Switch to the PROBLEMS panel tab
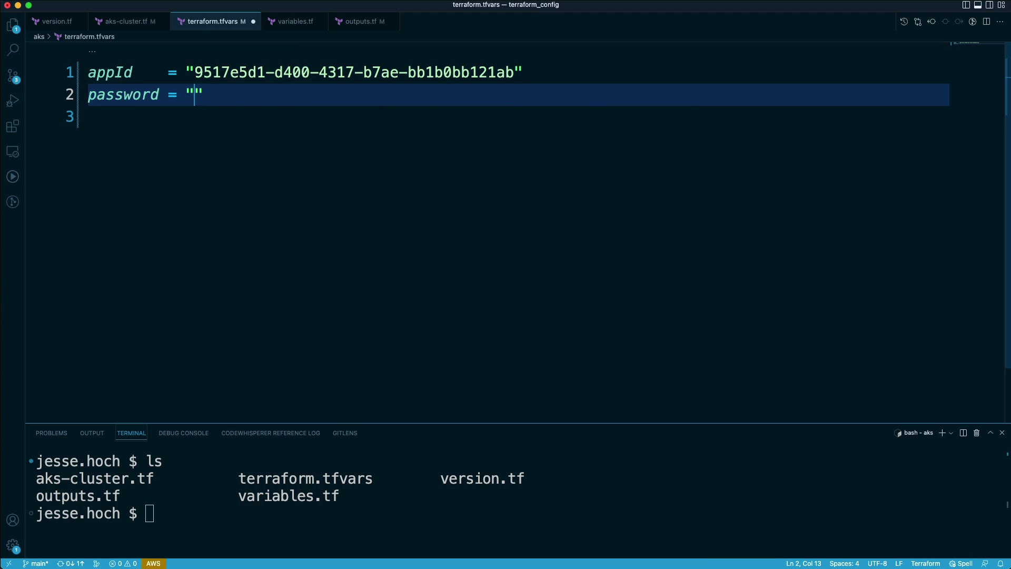 [51, 433]
